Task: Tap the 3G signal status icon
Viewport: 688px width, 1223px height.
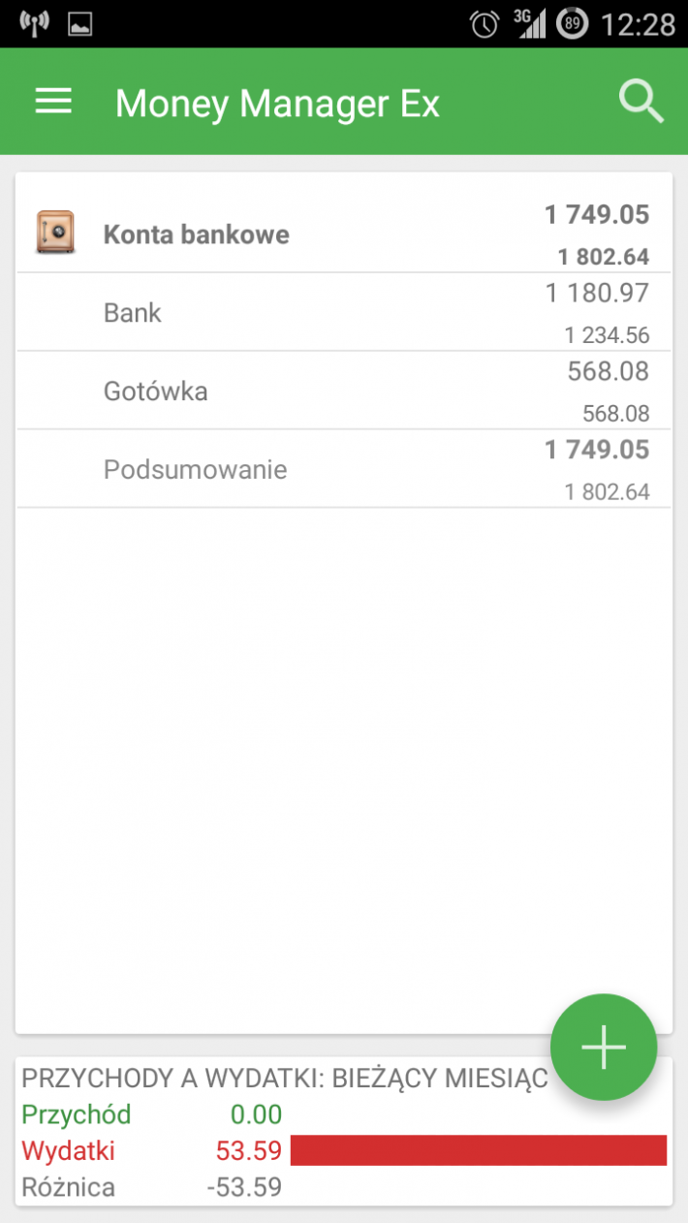Action: pos(529,24)
